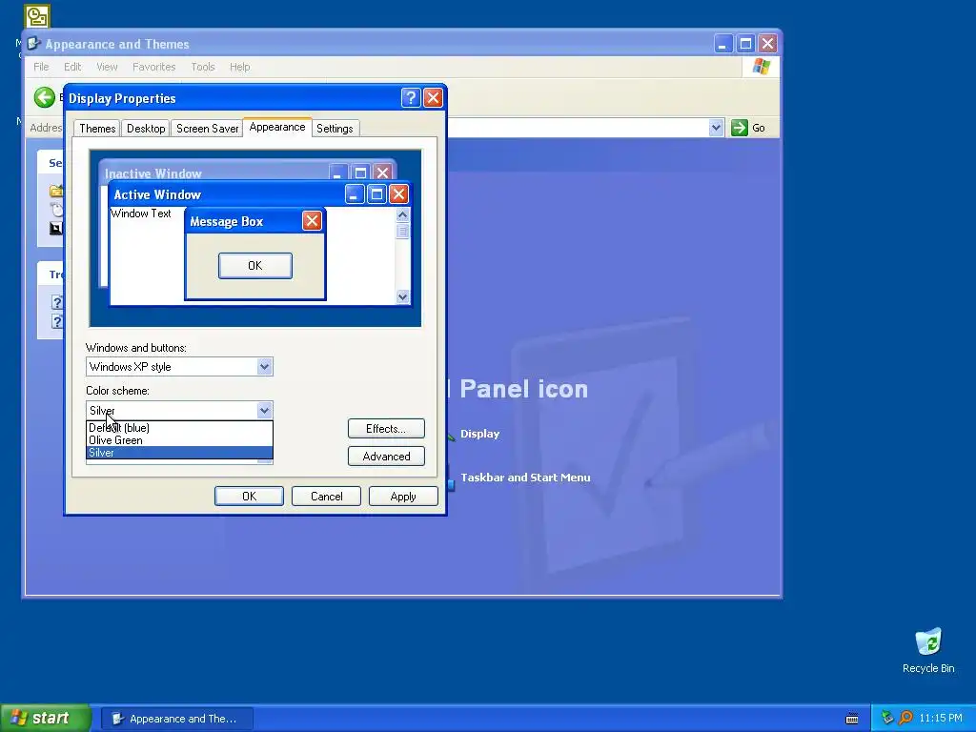Image resolution: width=976 pixels, height=732 pixels.
Task: Maximize the Appearance and Themes window
Action: pos(745,44)
